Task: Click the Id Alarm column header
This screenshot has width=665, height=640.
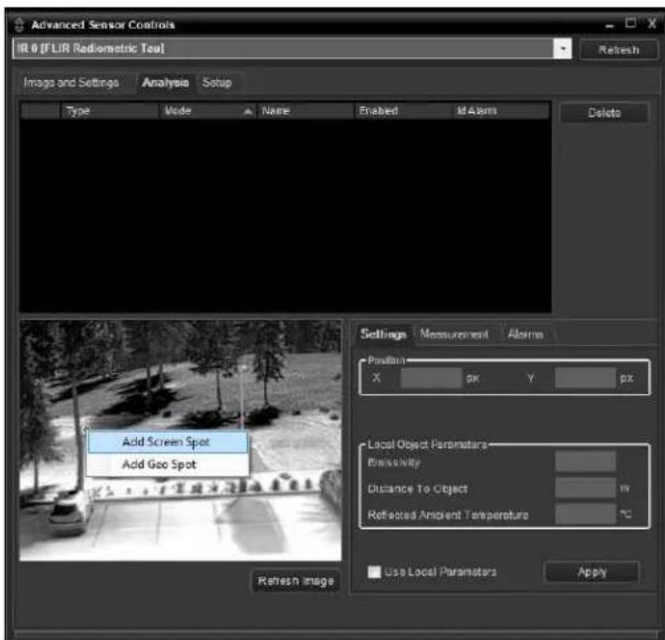Action: [x=501, y=111]
